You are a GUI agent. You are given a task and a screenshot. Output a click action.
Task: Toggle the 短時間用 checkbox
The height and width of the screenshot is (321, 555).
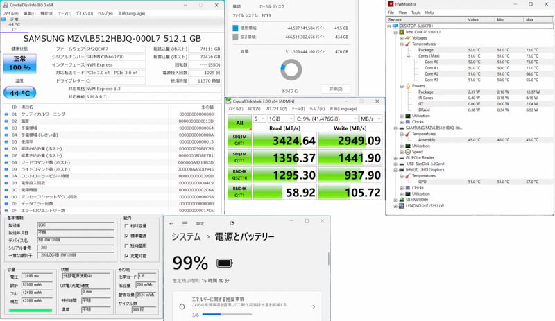(126, 245)
